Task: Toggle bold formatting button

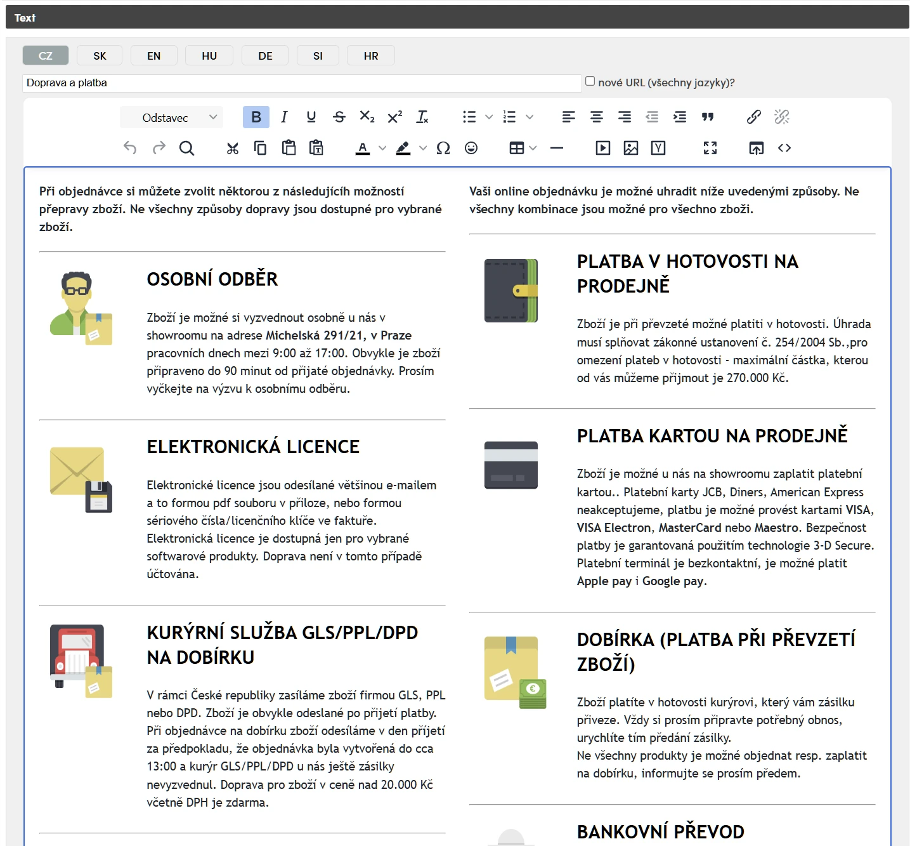Action: tap(256, 117)
